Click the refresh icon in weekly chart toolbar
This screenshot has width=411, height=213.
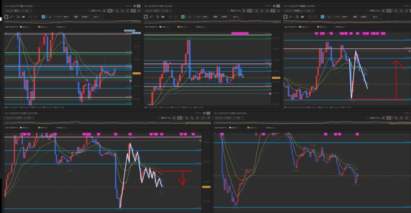tap(128, 11)
